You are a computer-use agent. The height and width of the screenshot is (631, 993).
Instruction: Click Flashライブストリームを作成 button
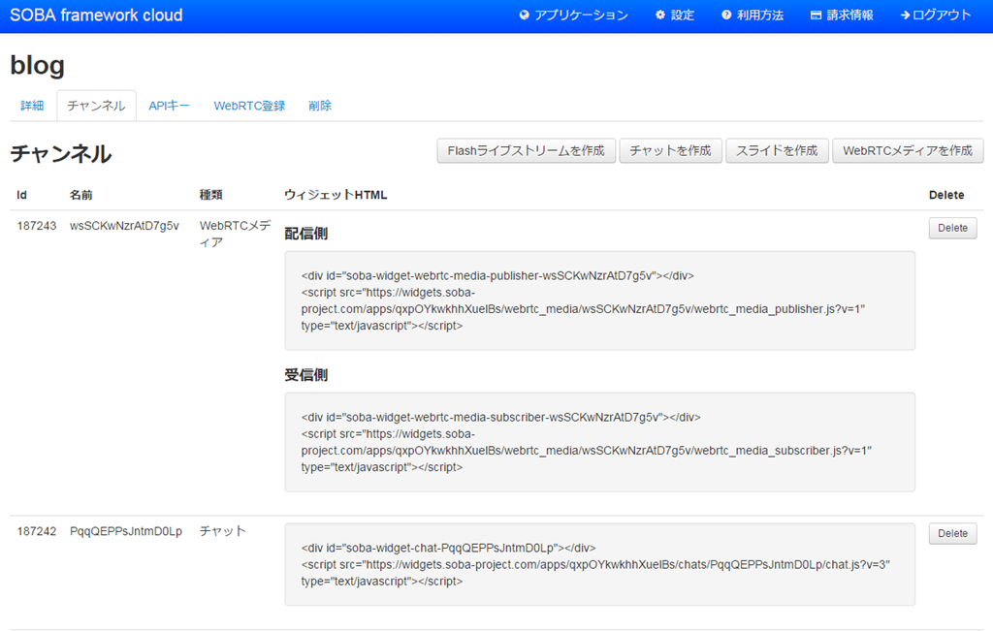(x=527, y=150)
